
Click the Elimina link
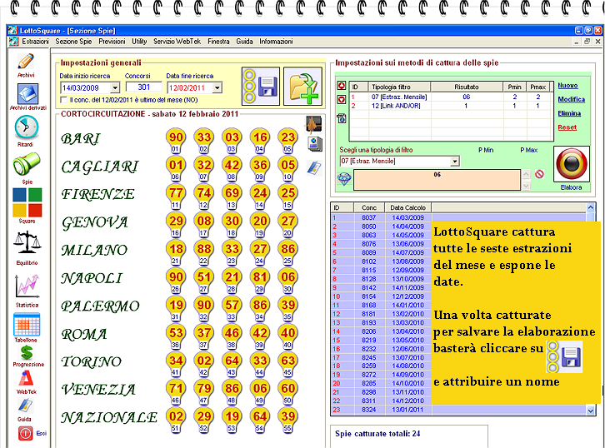569,113
